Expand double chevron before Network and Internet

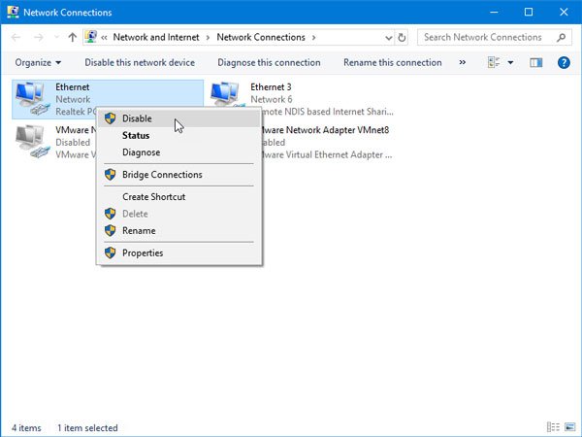click(x=105, y=37)
